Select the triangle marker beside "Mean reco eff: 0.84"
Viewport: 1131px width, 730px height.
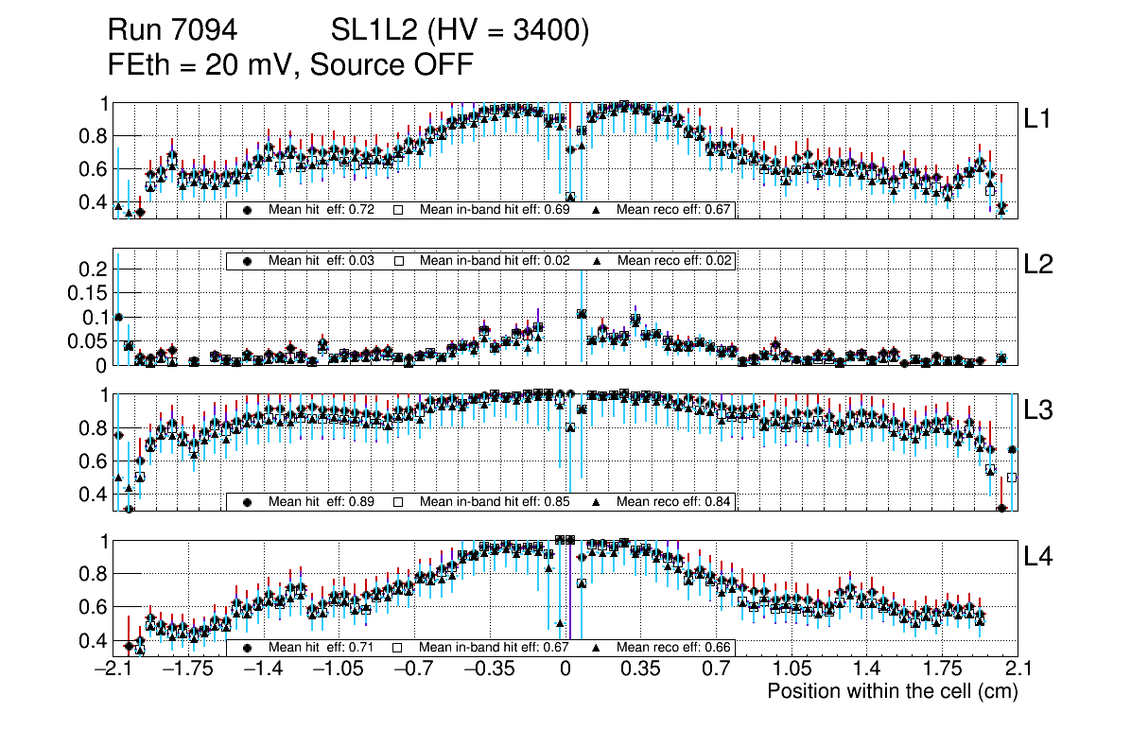[x=597, y=502]
